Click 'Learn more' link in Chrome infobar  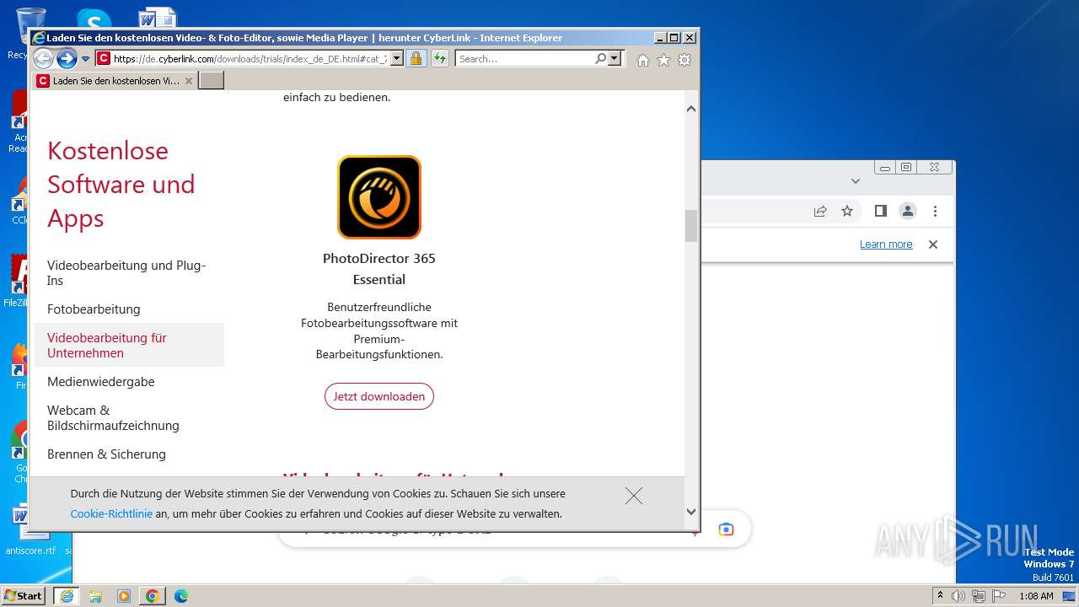(x=886, y=244)
